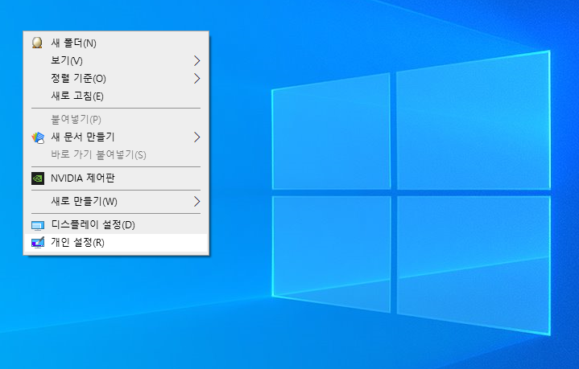
Task: Open 새 문서 만들기 entry
Action: pos(116,137)
